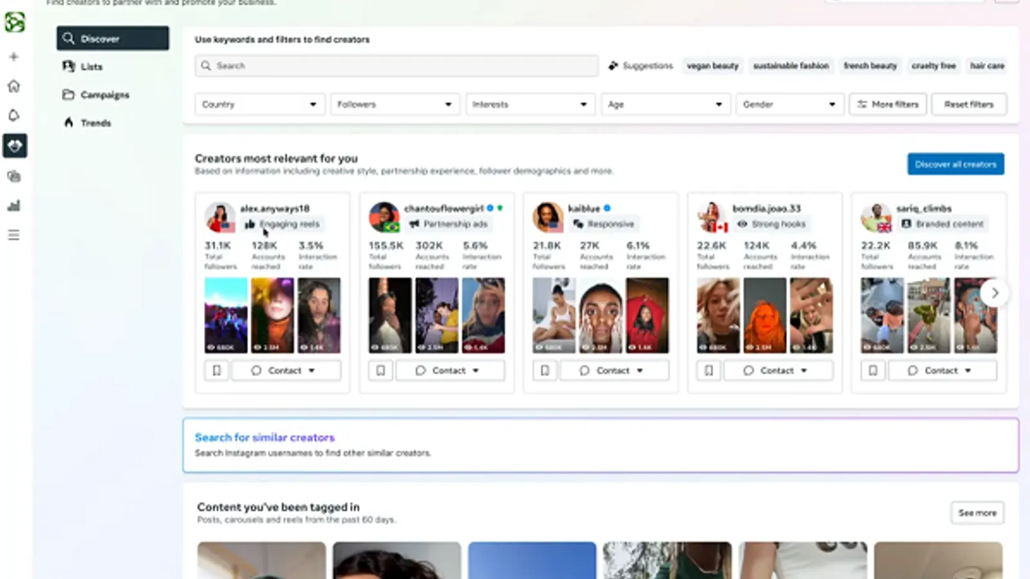Click Discover all creators button
Screen dimensions: 1030x579
coord(955,164)
